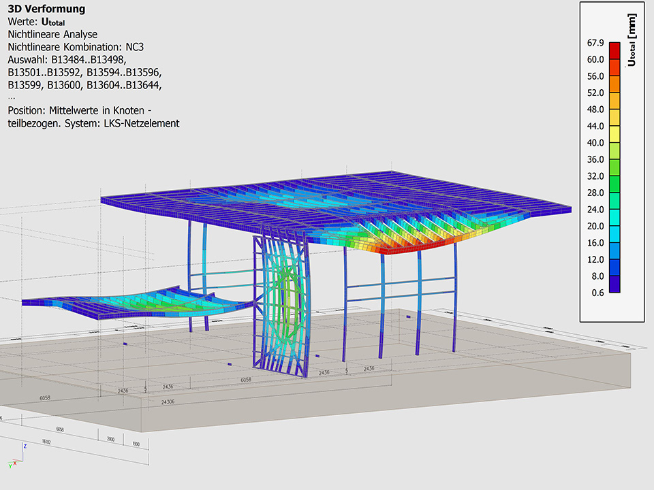Click the 67.9 maximum legend value
This screenshot has height=490, width=654.
(595, 43)
